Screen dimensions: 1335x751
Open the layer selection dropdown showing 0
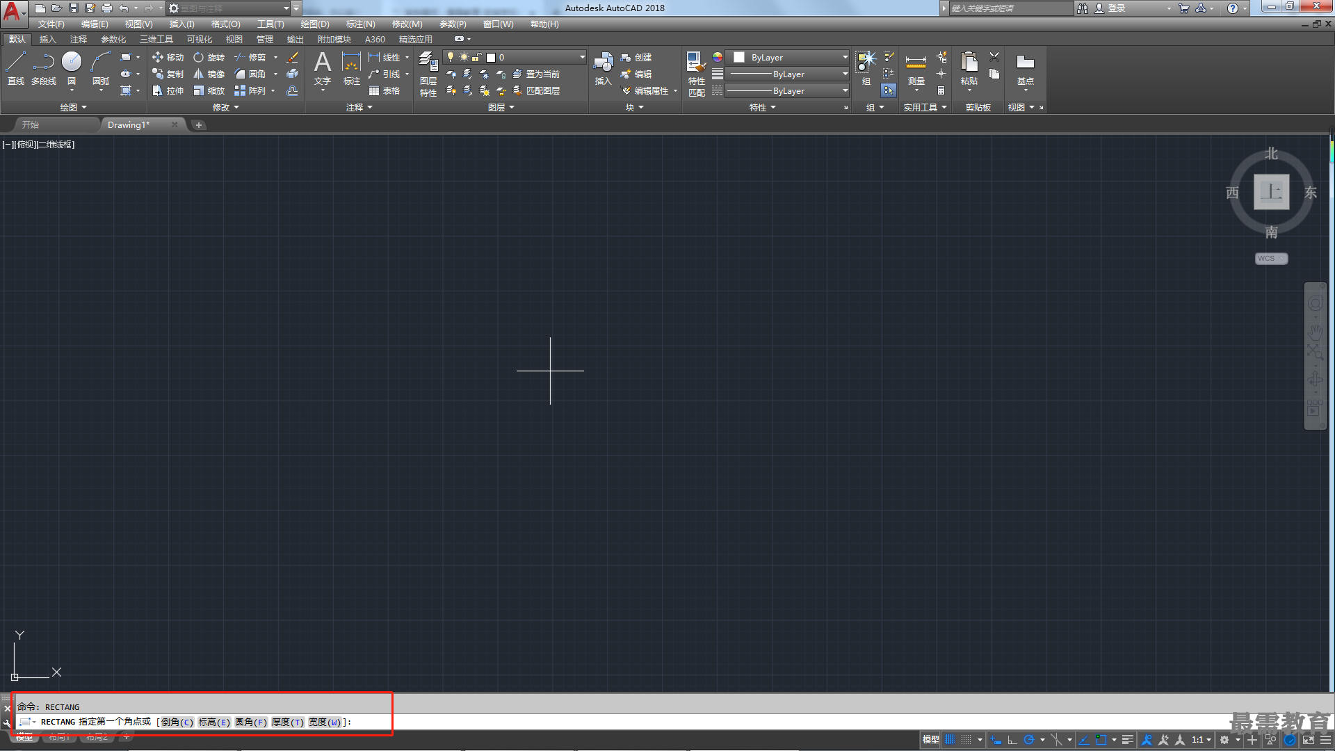tap(515, 57)
